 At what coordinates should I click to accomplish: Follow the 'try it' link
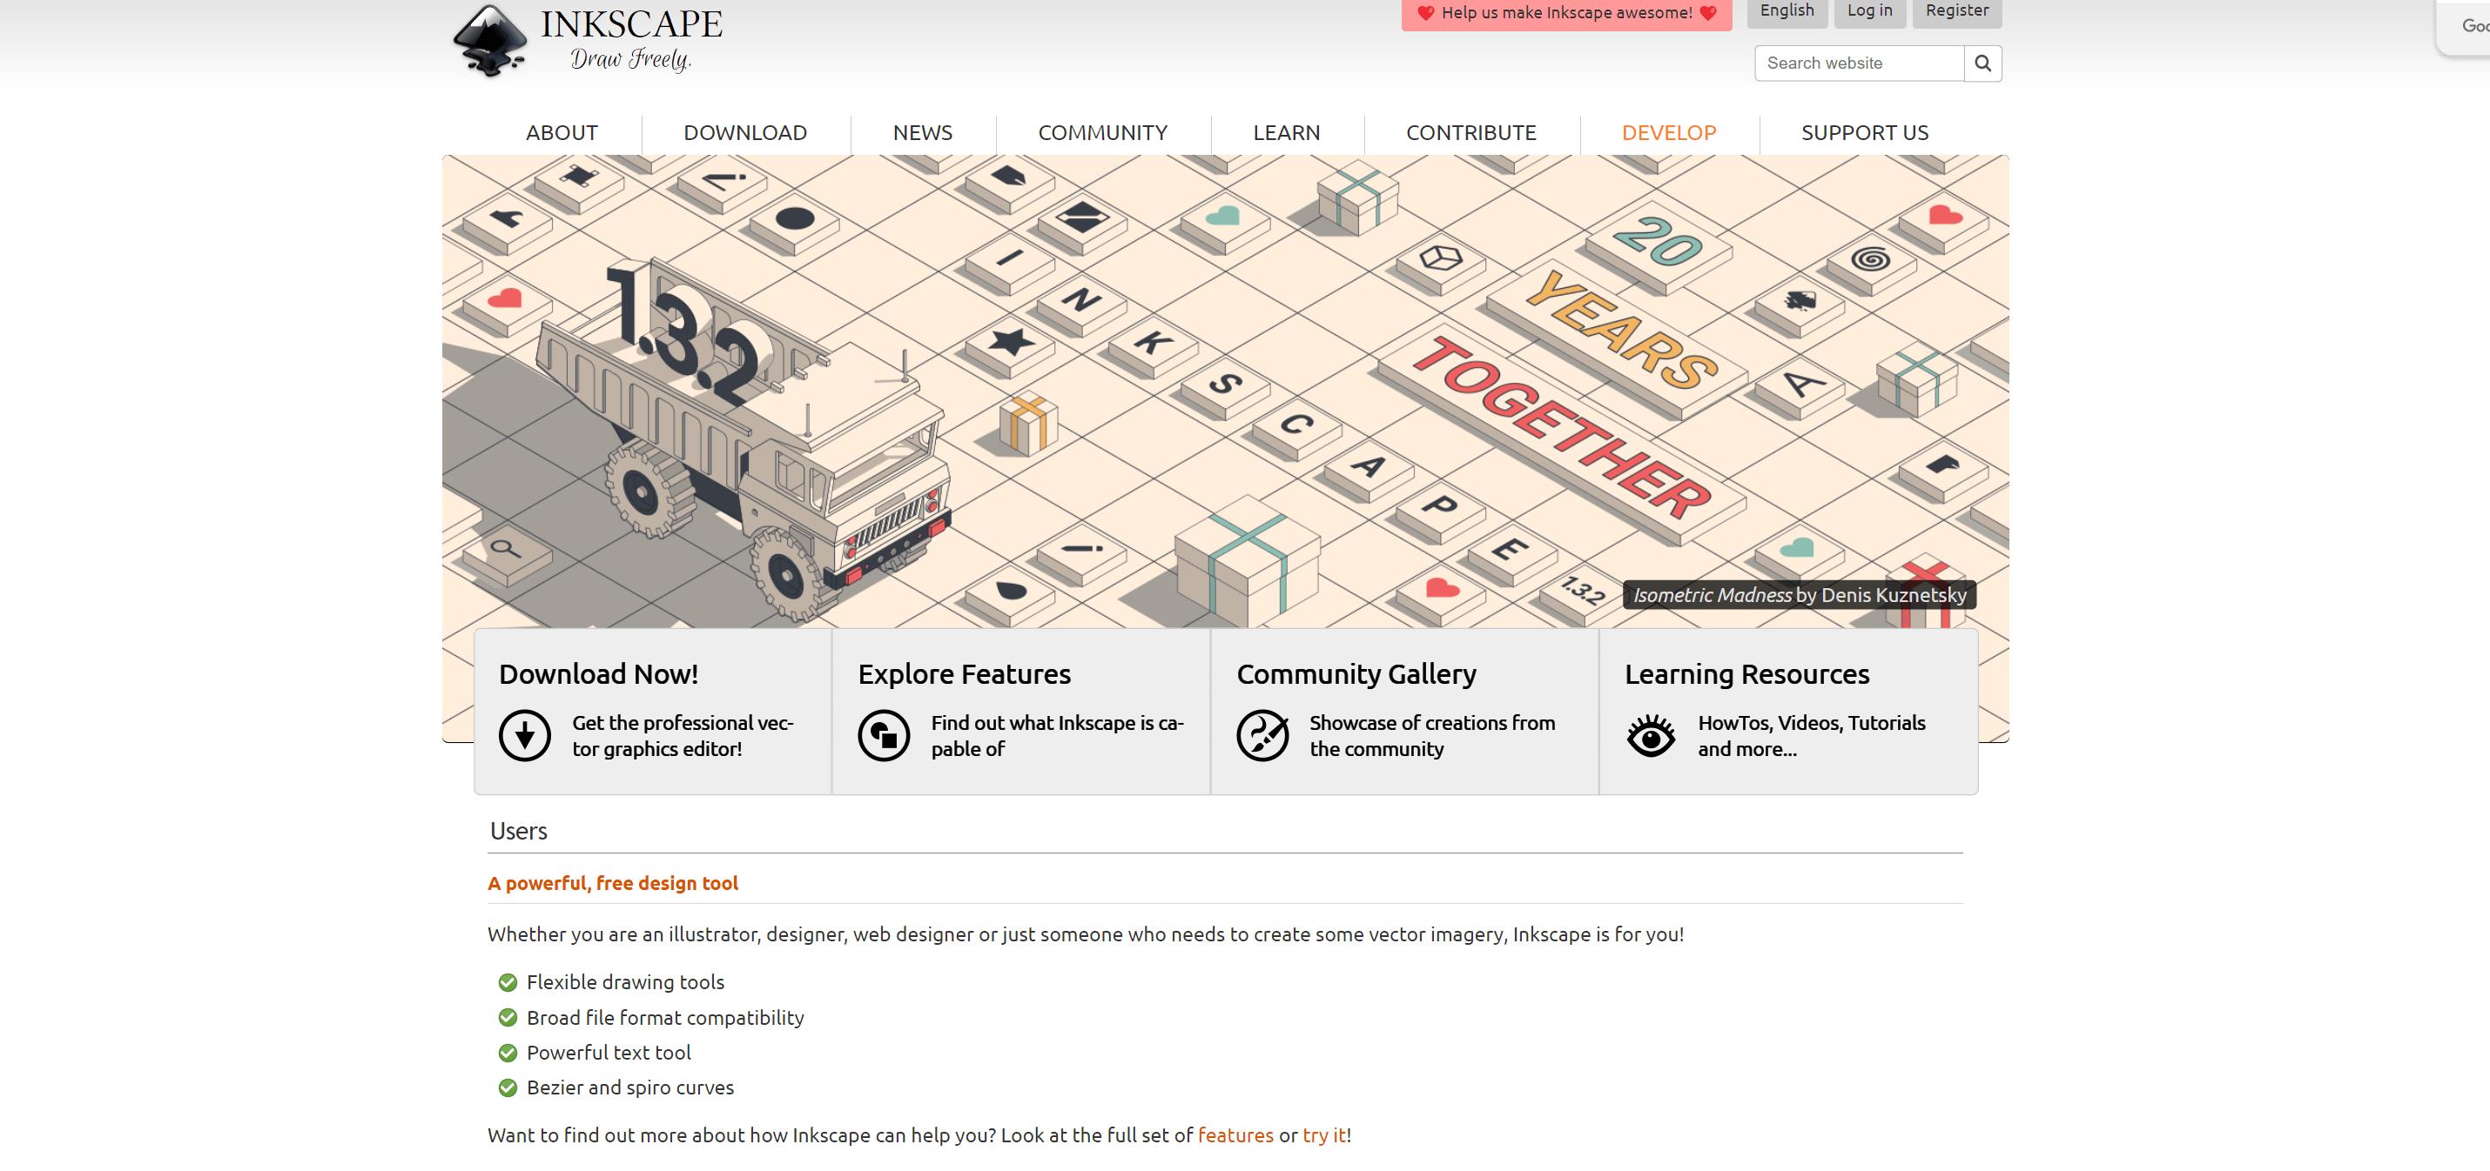click(x=1323, y=1134)
